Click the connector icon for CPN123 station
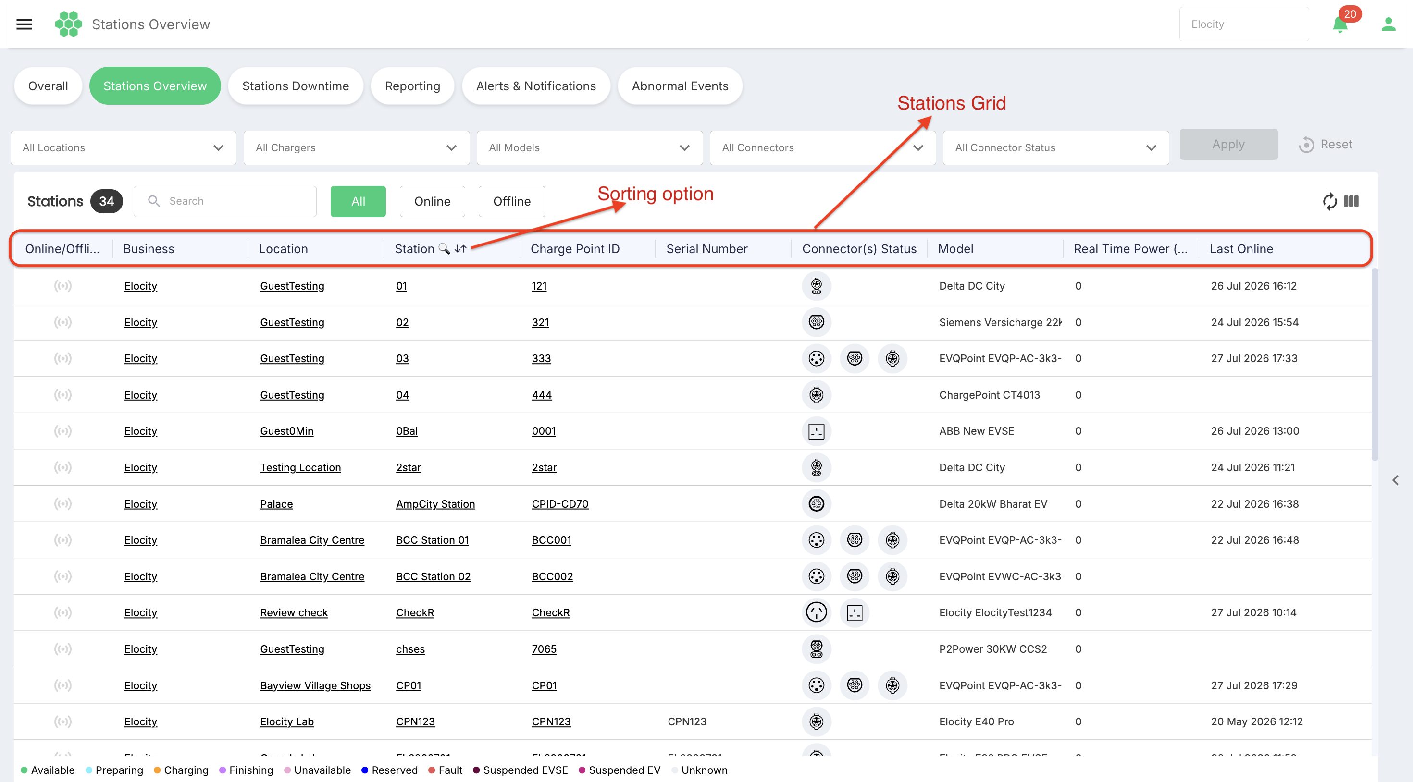 [x=816, y=721]
